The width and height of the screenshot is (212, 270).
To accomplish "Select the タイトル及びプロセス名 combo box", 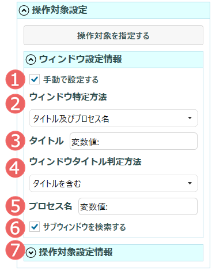I will coord(113,118).
